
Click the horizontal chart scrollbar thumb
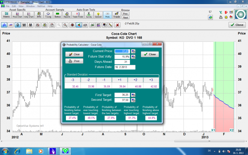point(210,141)
